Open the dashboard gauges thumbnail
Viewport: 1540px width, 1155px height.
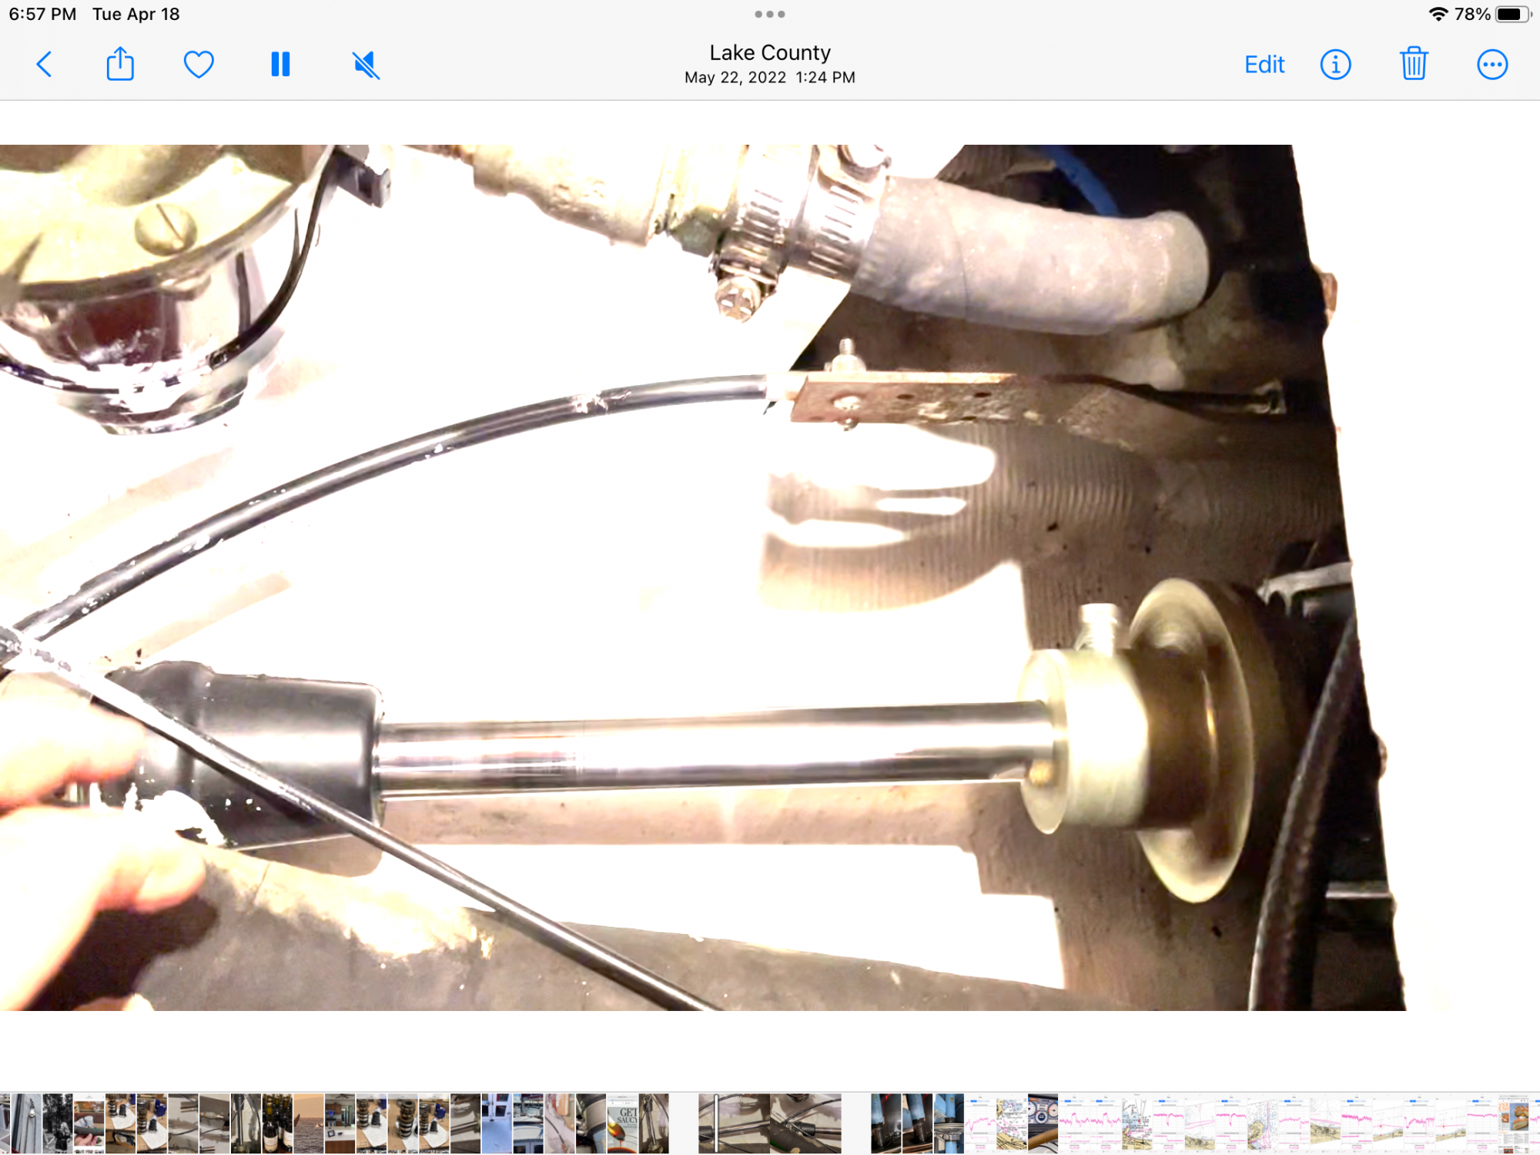1043,1123
